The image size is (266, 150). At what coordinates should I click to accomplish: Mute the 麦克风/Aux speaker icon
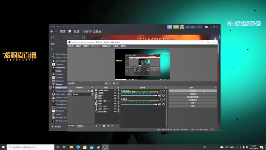coord(160,96)
